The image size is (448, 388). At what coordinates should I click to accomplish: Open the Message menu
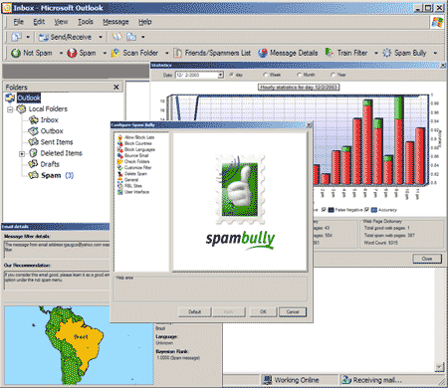click(x=115, y=22)
